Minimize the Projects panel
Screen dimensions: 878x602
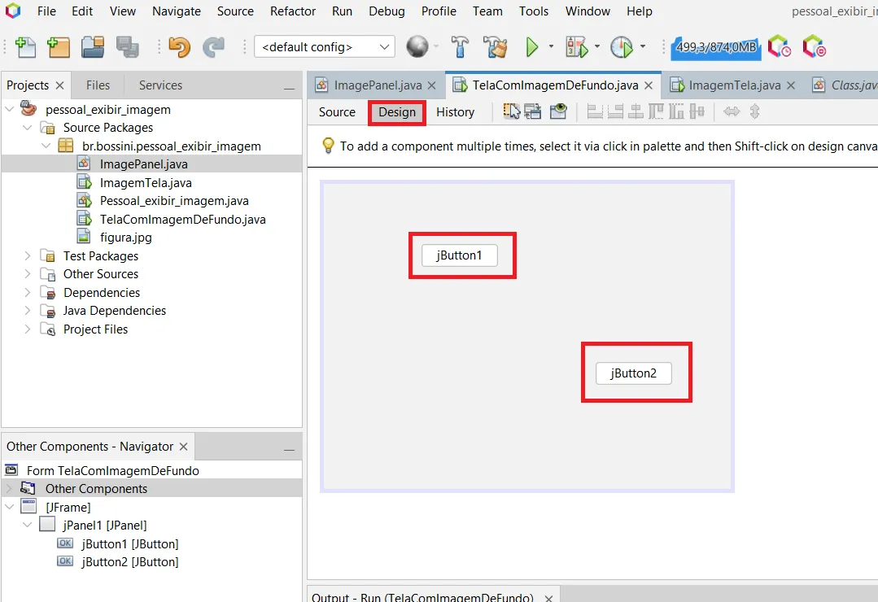289,89
